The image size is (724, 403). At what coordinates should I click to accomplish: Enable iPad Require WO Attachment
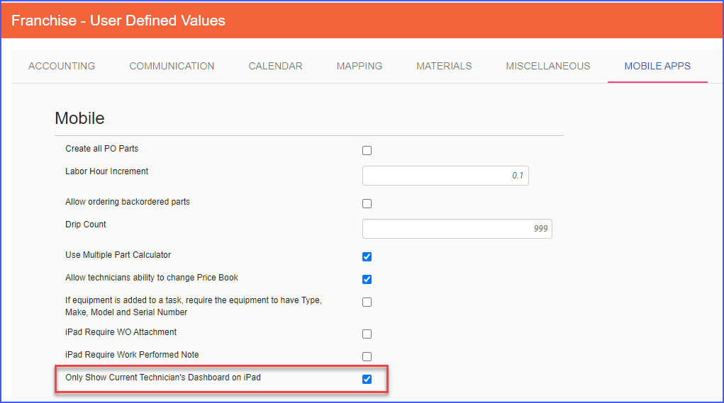(367, 334)
